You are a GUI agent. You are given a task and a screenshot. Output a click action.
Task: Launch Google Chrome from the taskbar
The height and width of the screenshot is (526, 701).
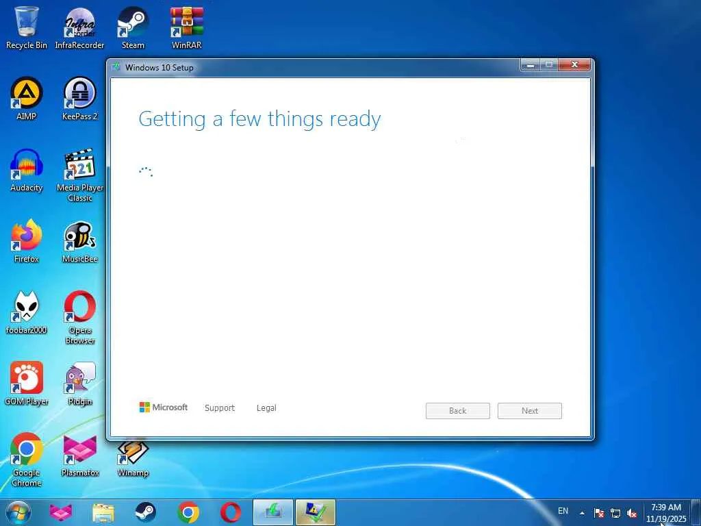click(x=188, y=512)
